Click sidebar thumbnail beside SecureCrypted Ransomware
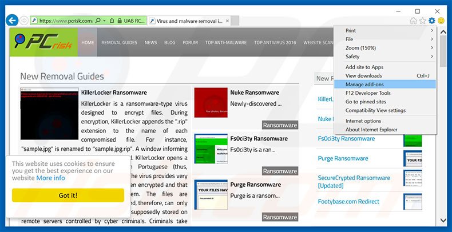Image resolution: width=452 pixels, height=232 pixels. [x=413, y=178]
